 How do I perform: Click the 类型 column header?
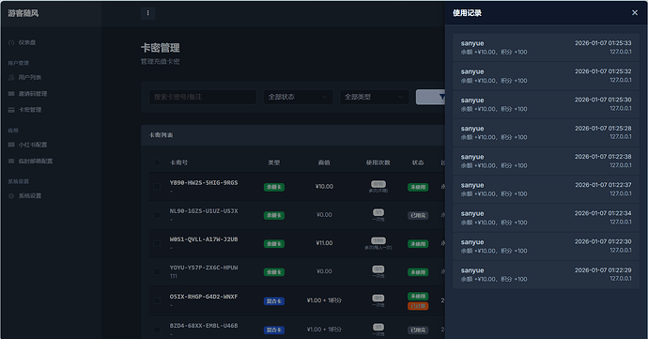[274, 162]
